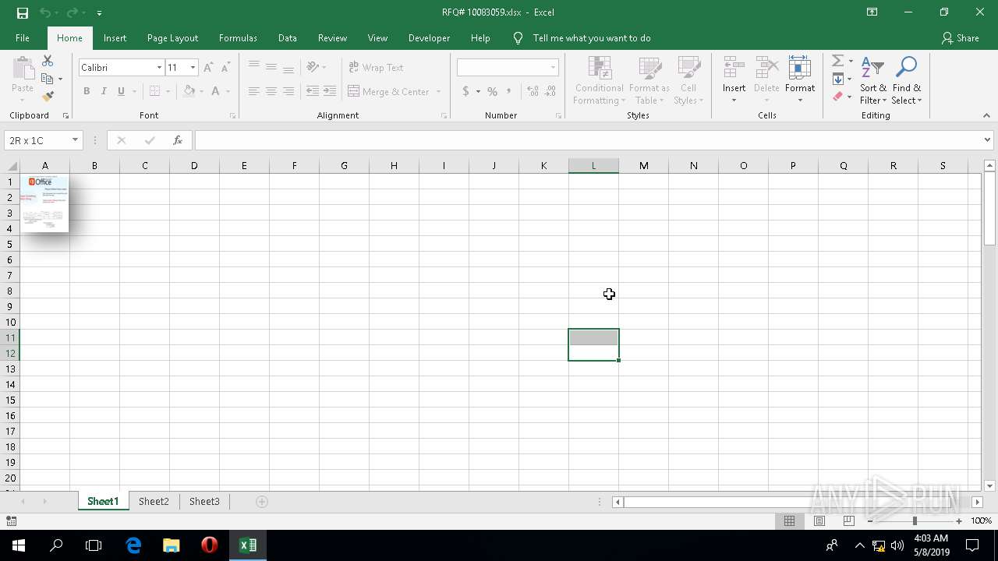The height and width of the screenshot is (561, 998).
Task: Click the Decrease Indent icon
Action: click(313, 91)
